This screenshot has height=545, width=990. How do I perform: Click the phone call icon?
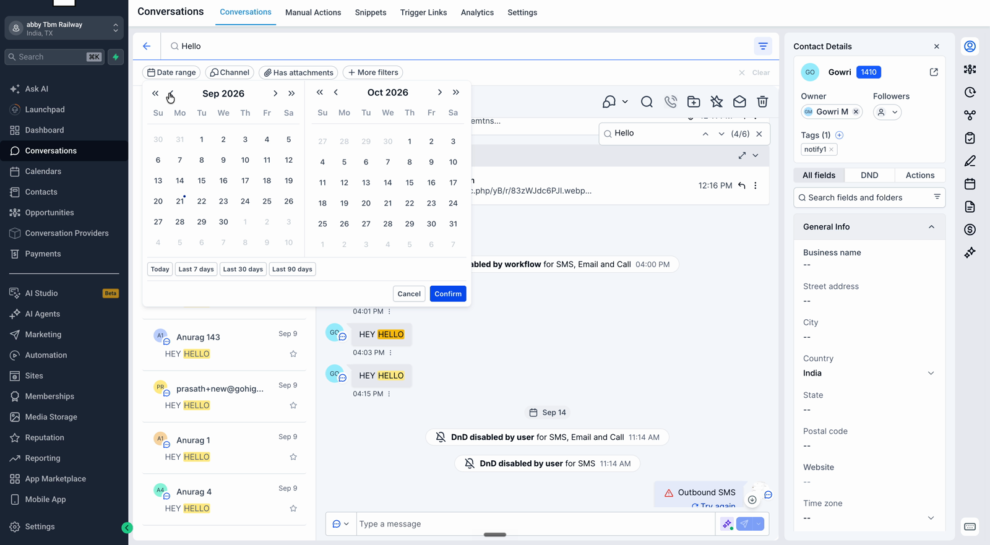(670, 101)
